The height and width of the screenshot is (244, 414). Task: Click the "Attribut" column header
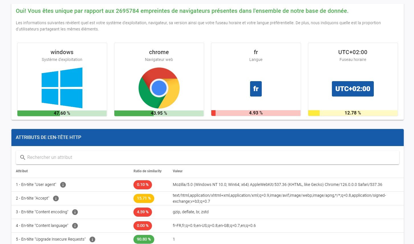click(x=22, y=171)
